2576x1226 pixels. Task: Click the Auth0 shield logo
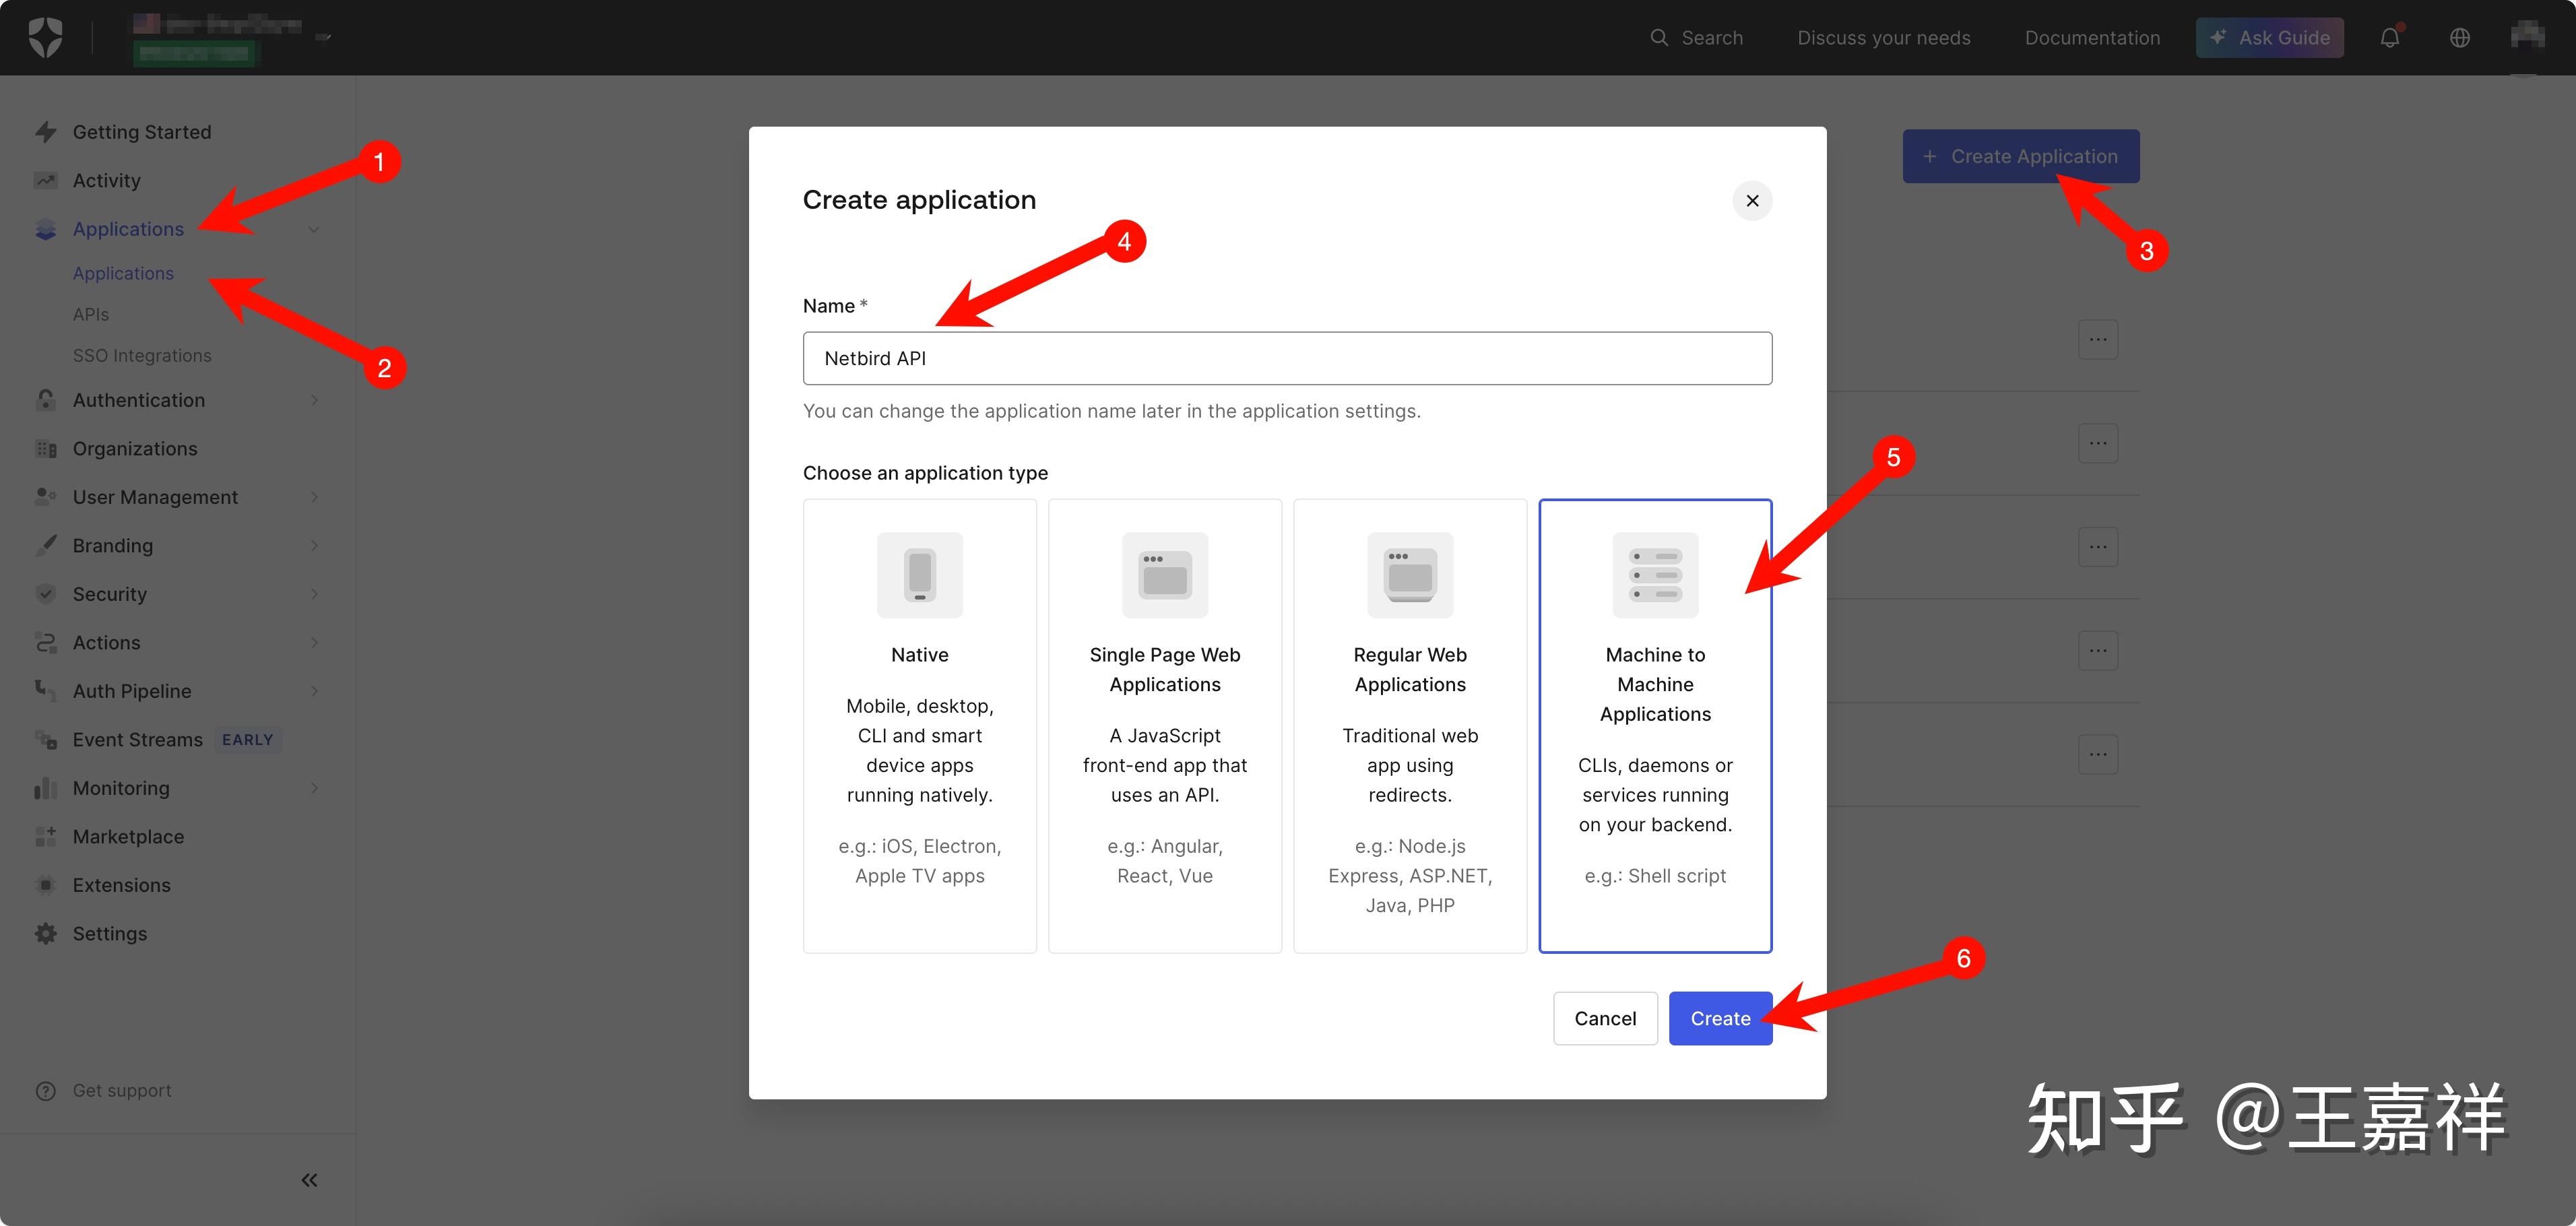coord(45,38)
